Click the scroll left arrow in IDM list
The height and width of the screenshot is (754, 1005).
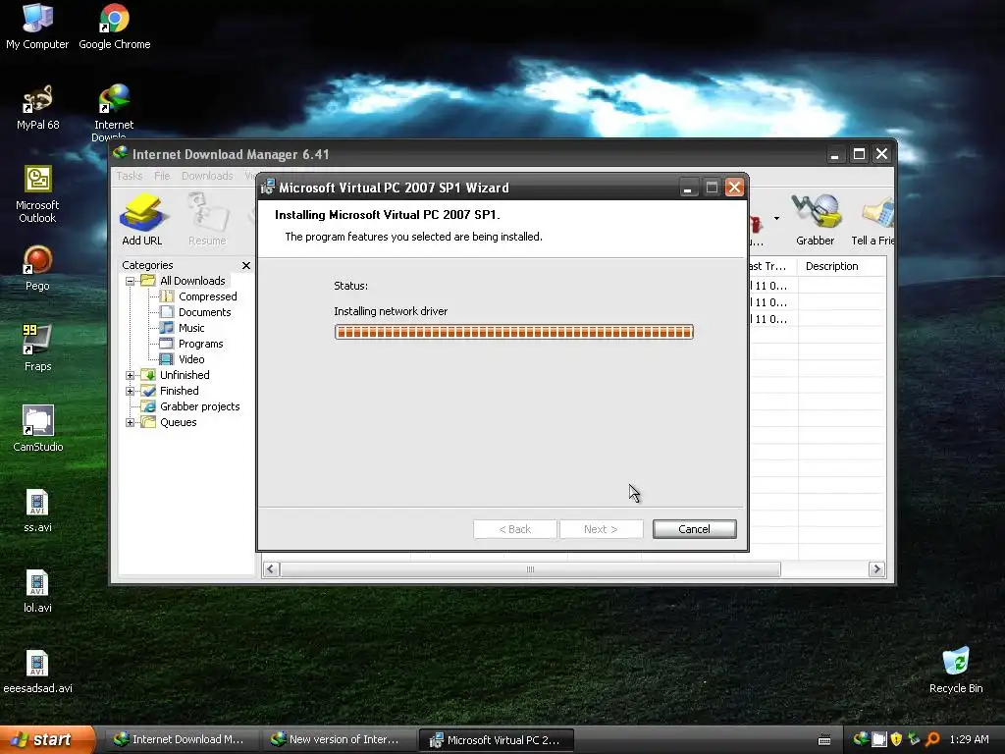(x=271, y=569)
